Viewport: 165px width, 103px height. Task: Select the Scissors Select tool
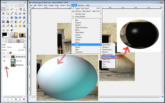pyautogui.click(x=24, y=9)
